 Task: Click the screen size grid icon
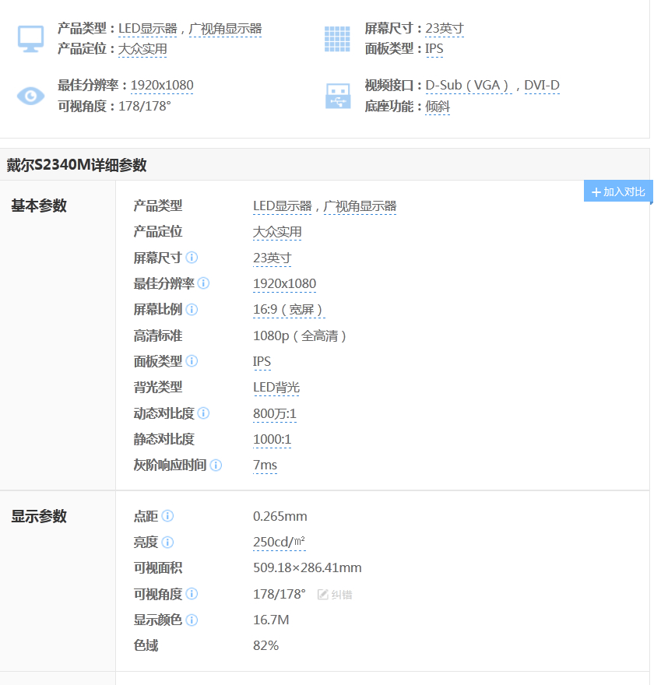(x=337, y=39)
